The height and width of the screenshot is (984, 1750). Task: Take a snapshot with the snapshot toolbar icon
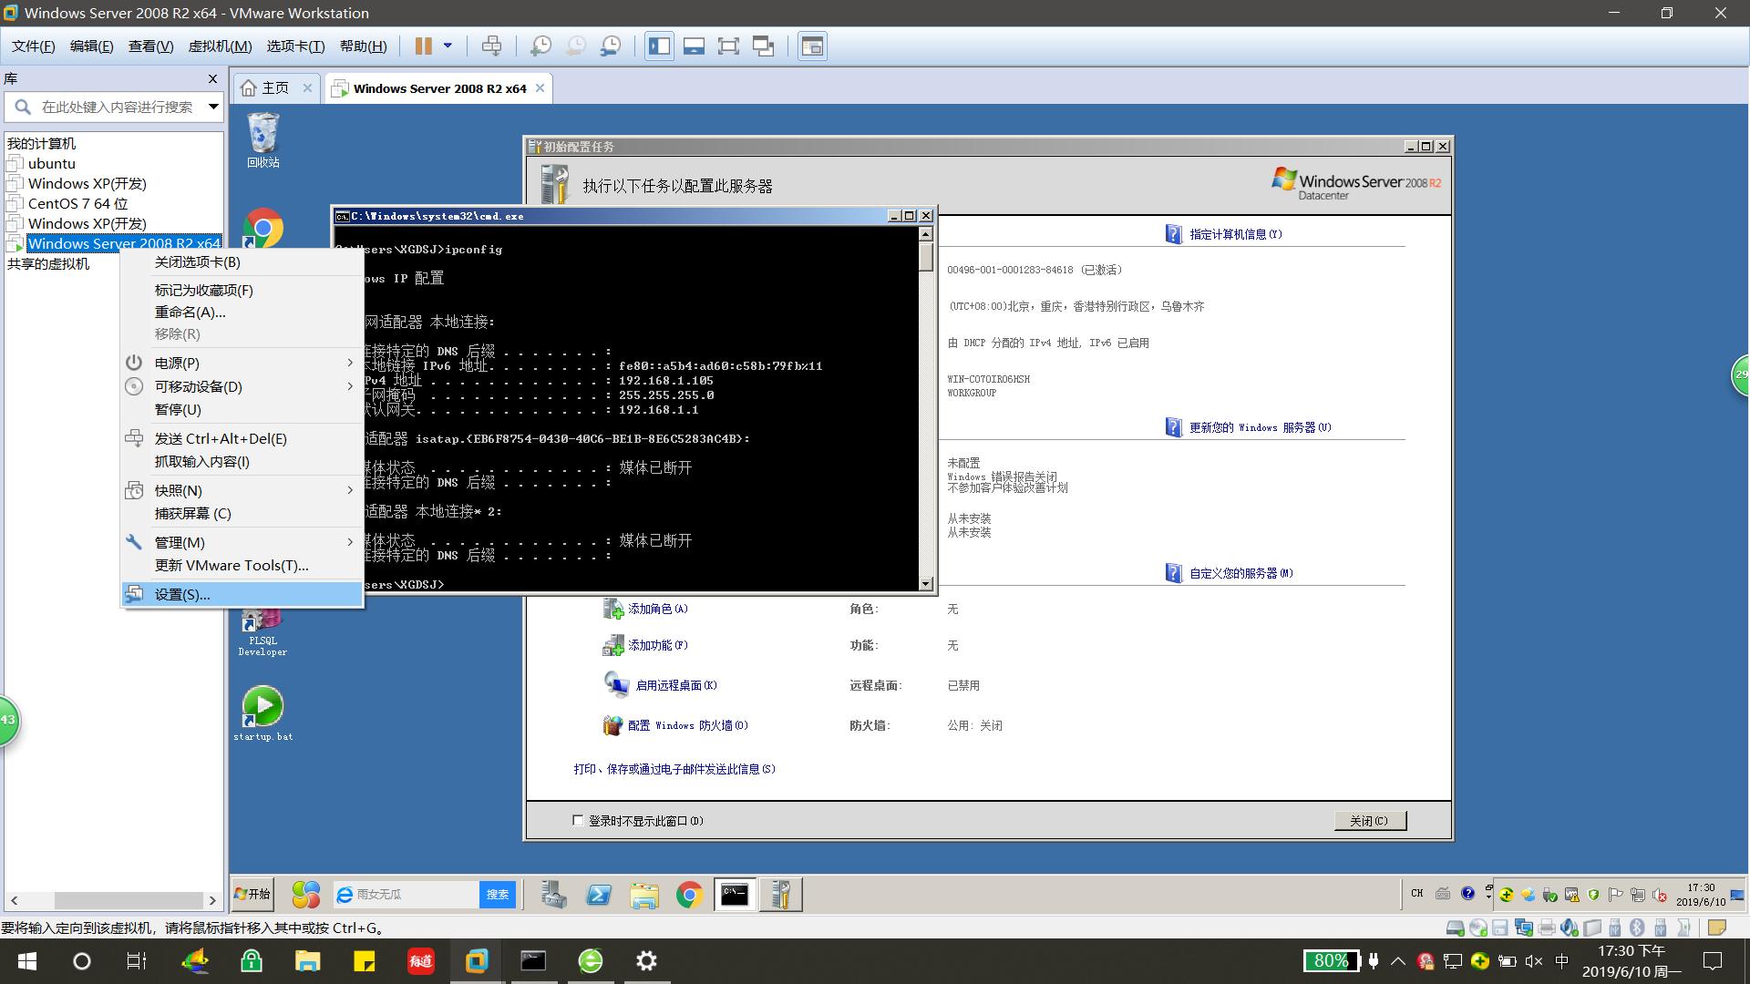point(540,46)
